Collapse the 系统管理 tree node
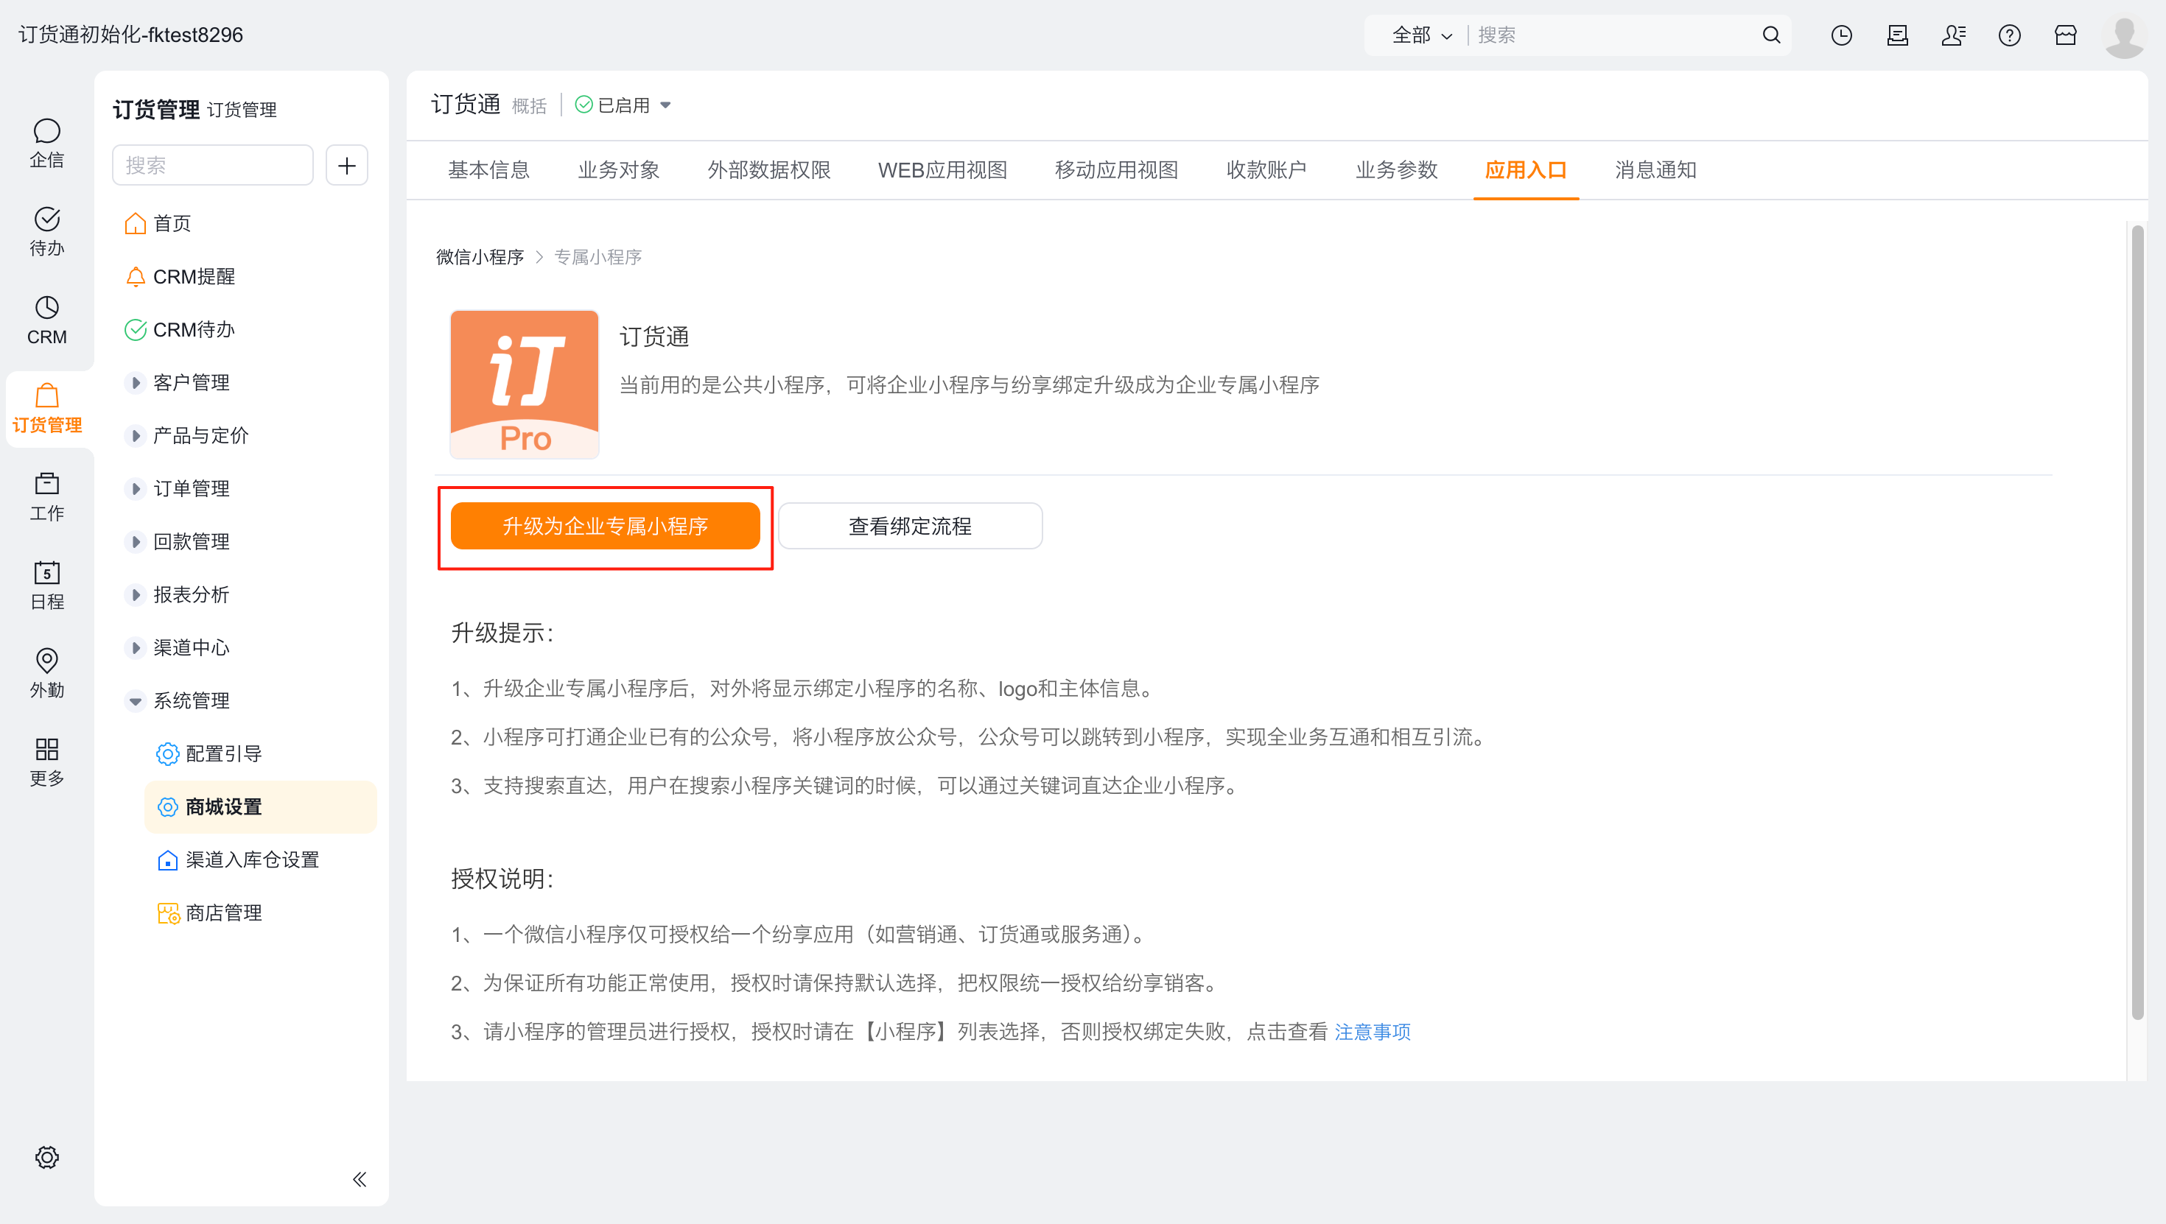This screenshot has height=1224, width=2166. (x=136, y=701)
